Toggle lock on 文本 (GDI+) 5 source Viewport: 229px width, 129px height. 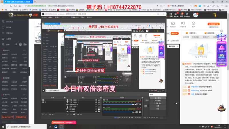[99, 100]
